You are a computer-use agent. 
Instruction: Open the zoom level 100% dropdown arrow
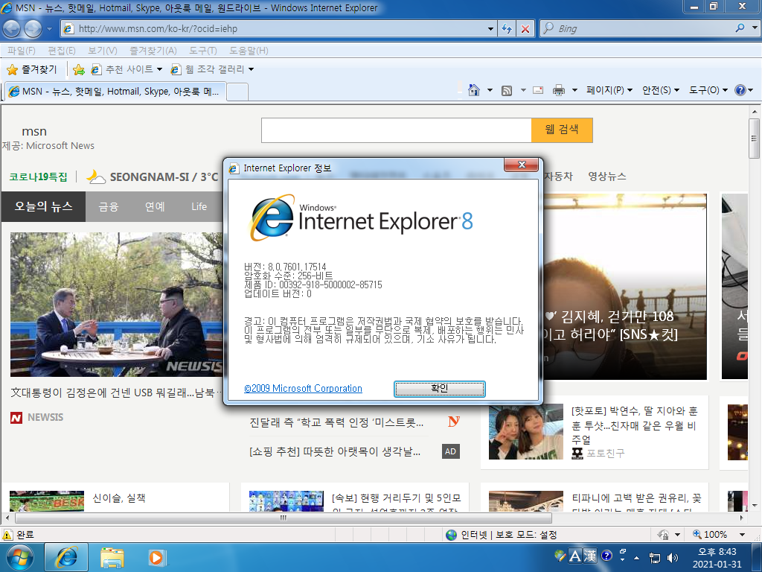click(x=742, y=535)
